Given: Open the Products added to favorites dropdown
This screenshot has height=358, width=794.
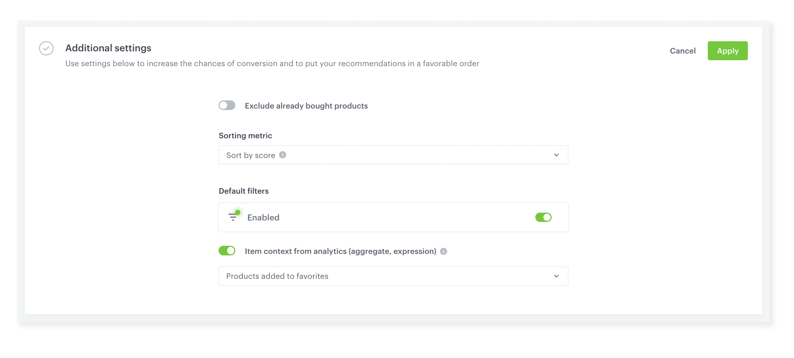Looking at the screenshot, I should [393, 276].
